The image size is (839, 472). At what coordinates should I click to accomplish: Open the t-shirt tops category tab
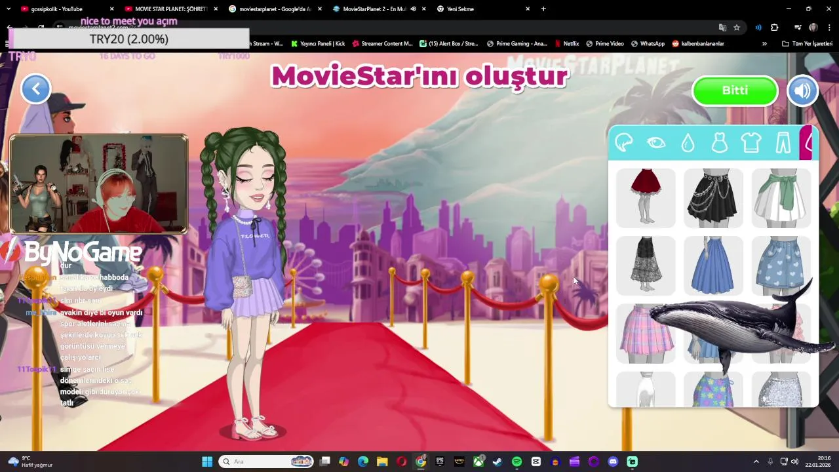(x=751, y=142)
